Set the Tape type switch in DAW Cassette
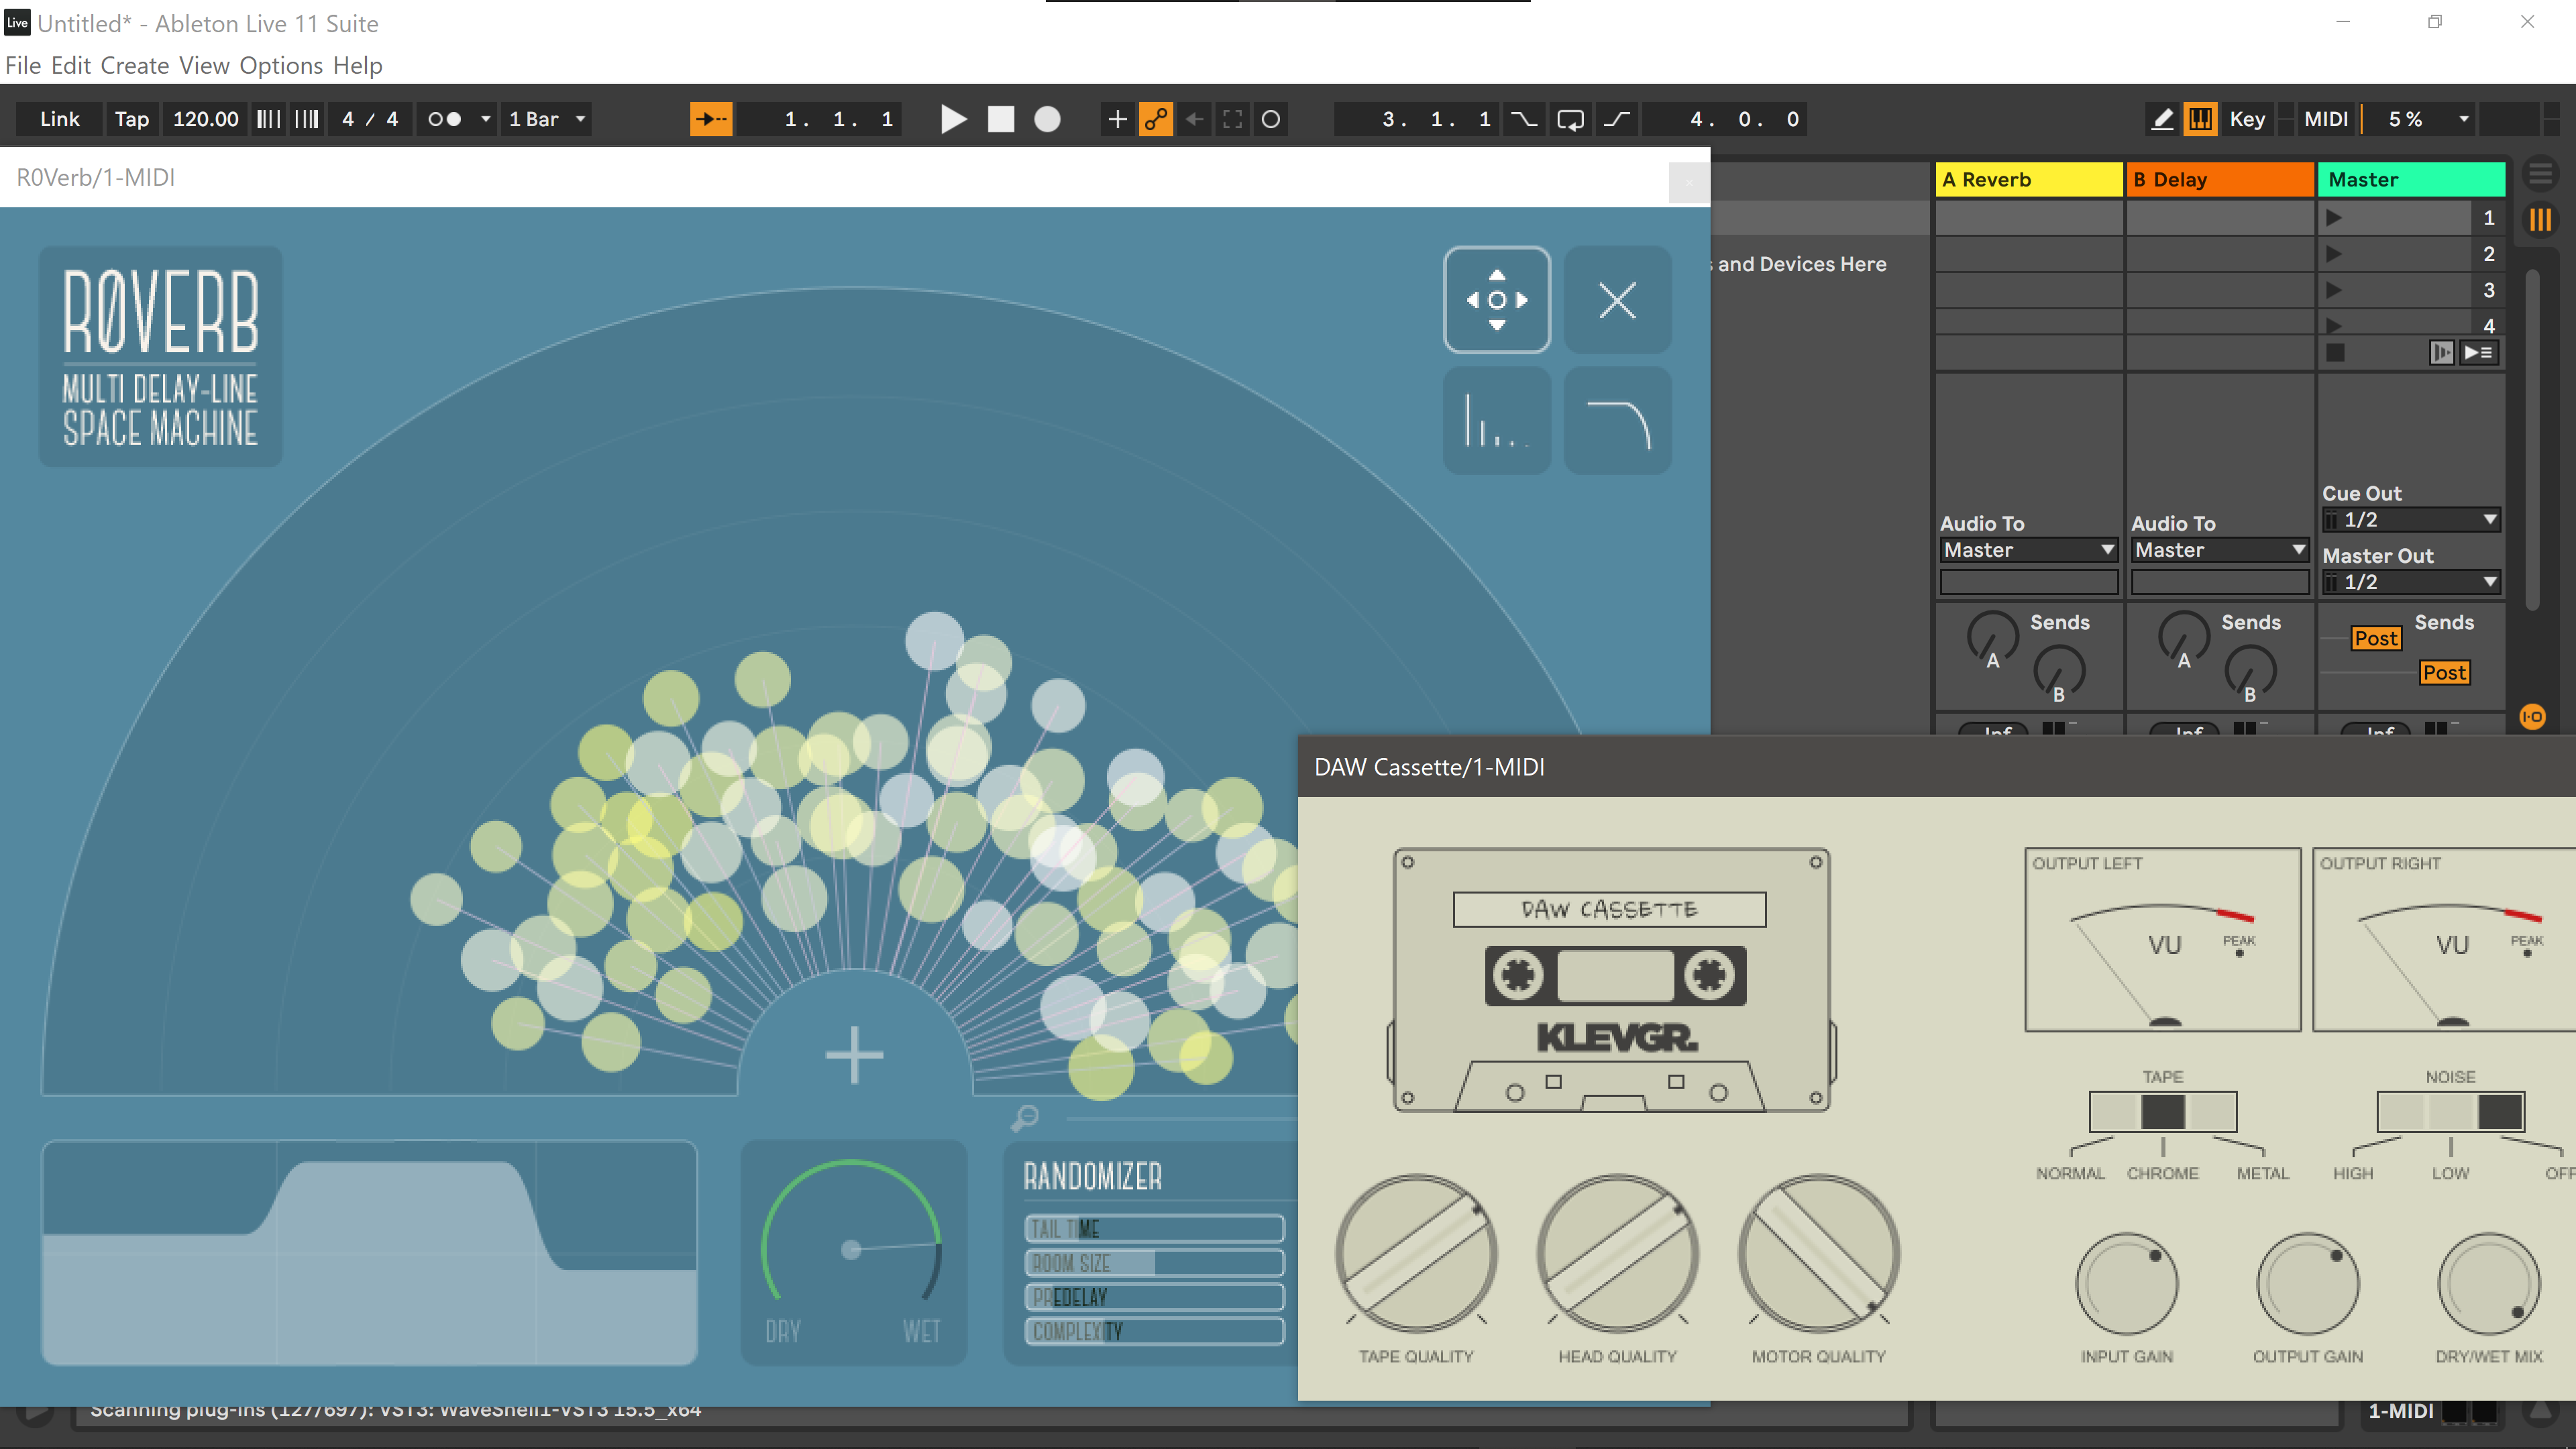This screenshot has width=2576, height=1449. 2163,1111
